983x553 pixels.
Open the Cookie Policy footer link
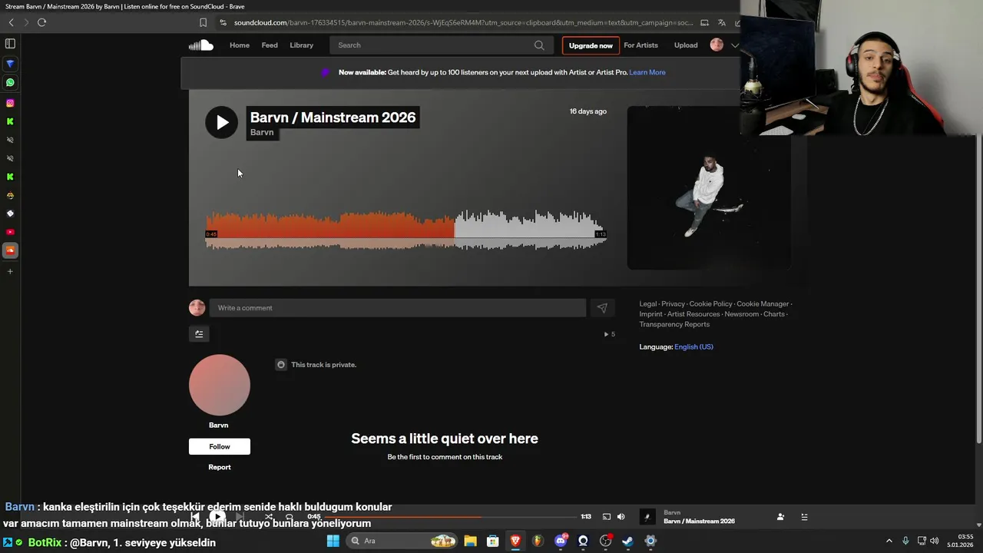(x=710, y=304)
